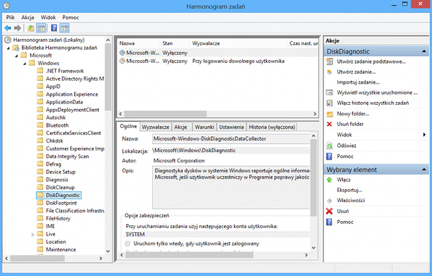Click the Utwórz zadanie podstawowe icon
432x276 pixels.
pos(330,62)
